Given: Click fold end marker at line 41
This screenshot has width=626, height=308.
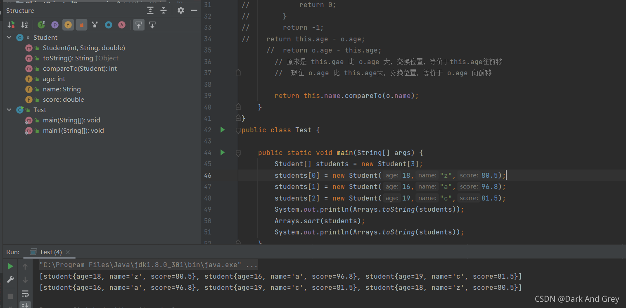Looking at the screenshot, I should [238, 118].
